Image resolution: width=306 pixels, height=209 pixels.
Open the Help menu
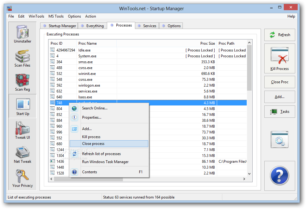(291, 16)
